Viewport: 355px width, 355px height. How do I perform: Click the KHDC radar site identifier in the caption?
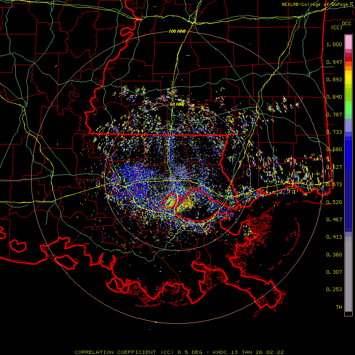click(221, 352)
